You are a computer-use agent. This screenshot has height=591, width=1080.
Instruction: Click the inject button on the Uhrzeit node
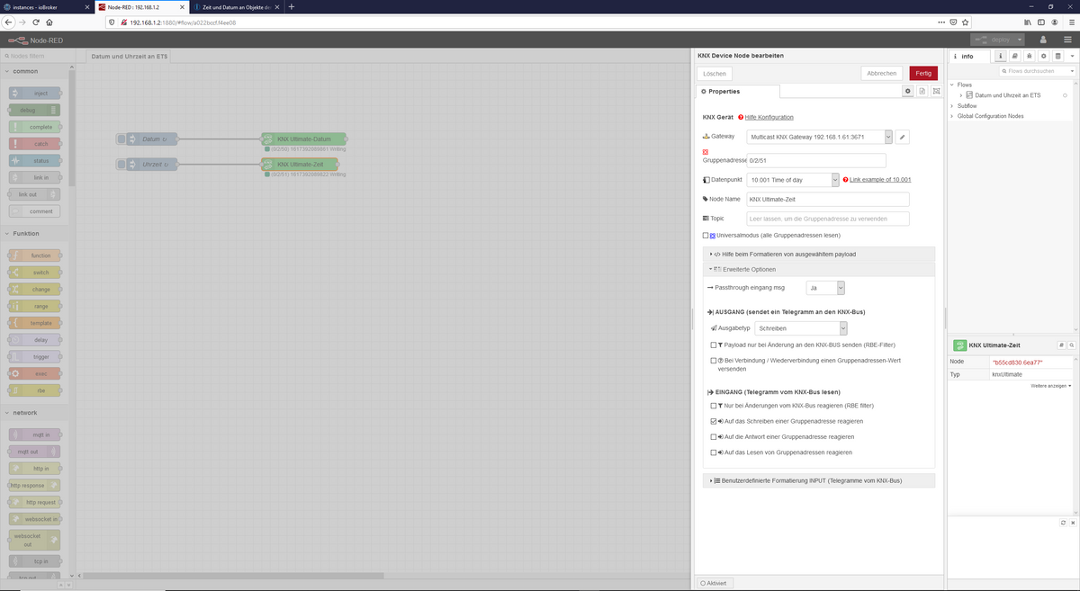[121, 165]
